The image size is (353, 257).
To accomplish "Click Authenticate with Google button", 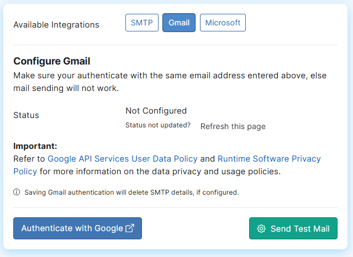I will coord(77,228).
